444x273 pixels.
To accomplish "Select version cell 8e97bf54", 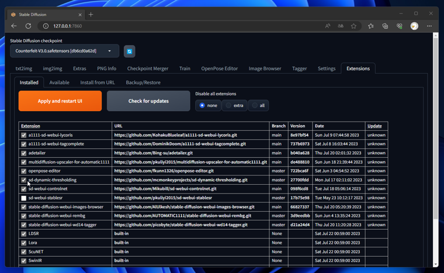I will (299, 135).
